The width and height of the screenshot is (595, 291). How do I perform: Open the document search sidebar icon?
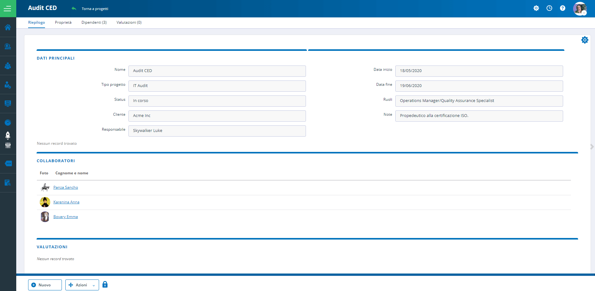(x=8, y=183)
